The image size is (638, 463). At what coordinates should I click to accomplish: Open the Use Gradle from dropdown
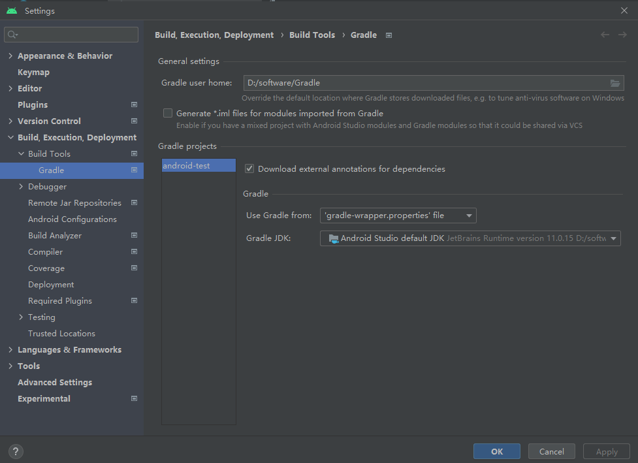click(x=398, y=216)
